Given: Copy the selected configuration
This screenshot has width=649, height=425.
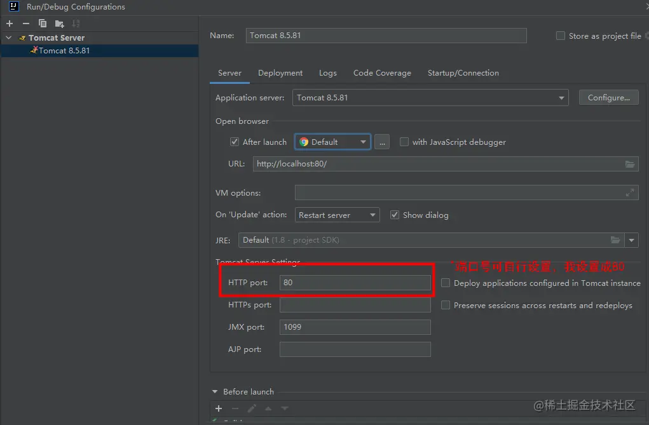Looking at the screenshot, I should click(x=43, y=24).
